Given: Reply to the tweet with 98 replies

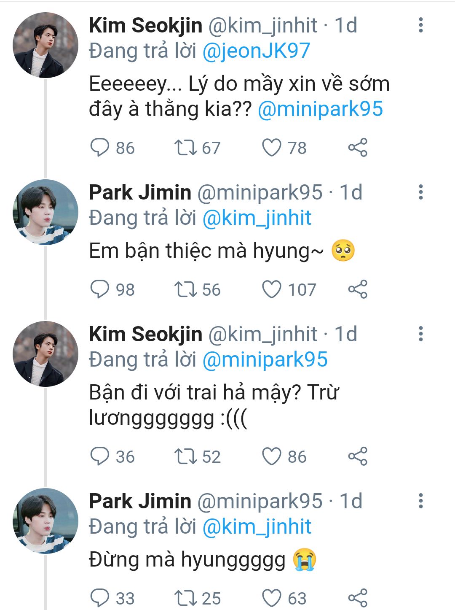Looking at the screenshot, I should [100, 290].
